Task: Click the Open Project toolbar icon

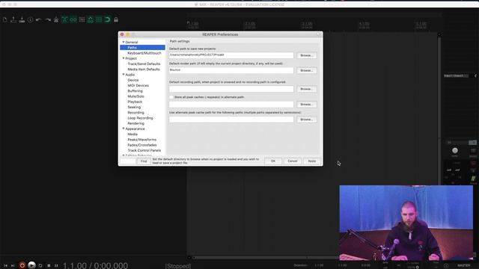Action: coord(13,20)
